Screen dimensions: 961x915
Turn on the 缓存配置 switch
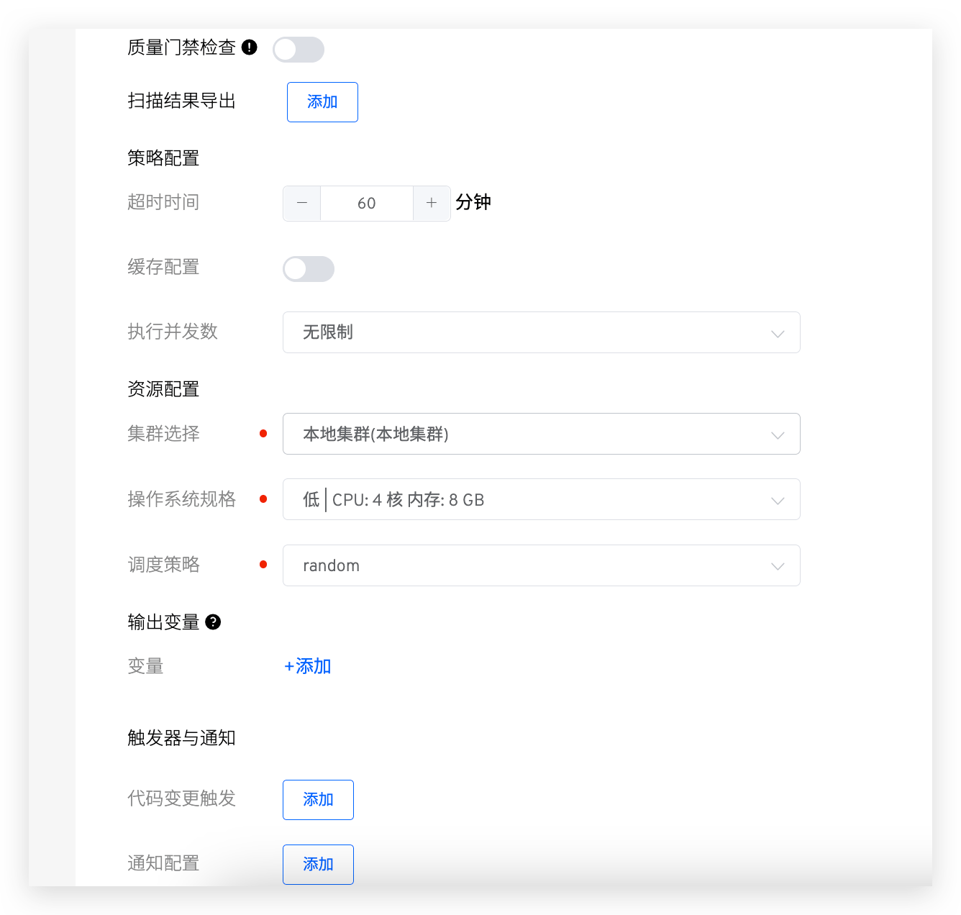(x=308, y=268)
